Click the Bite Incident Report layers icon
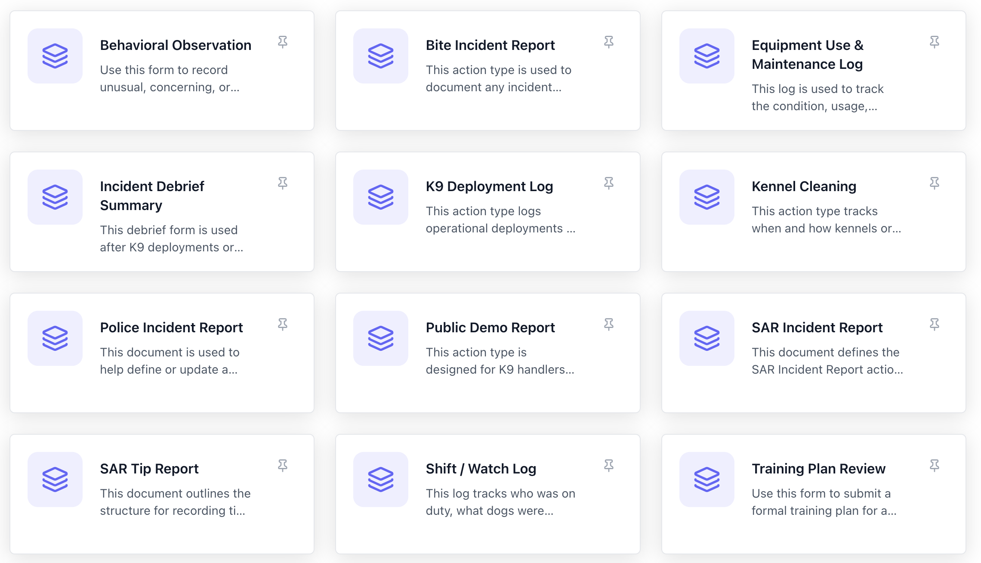Screen dimensions: 981x563 (380, 56)
